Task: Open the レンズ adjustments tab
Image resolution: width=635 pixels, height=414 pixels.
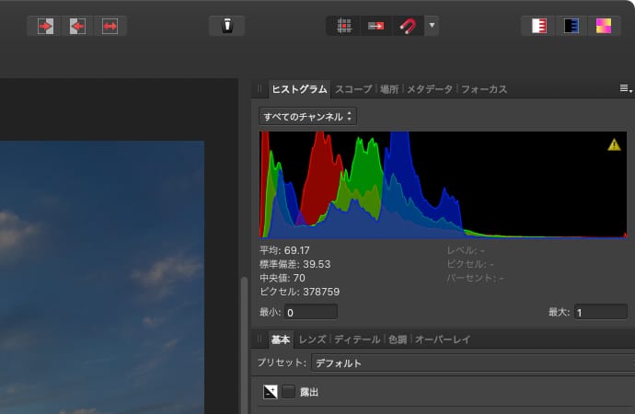Action: click(312, 339)
